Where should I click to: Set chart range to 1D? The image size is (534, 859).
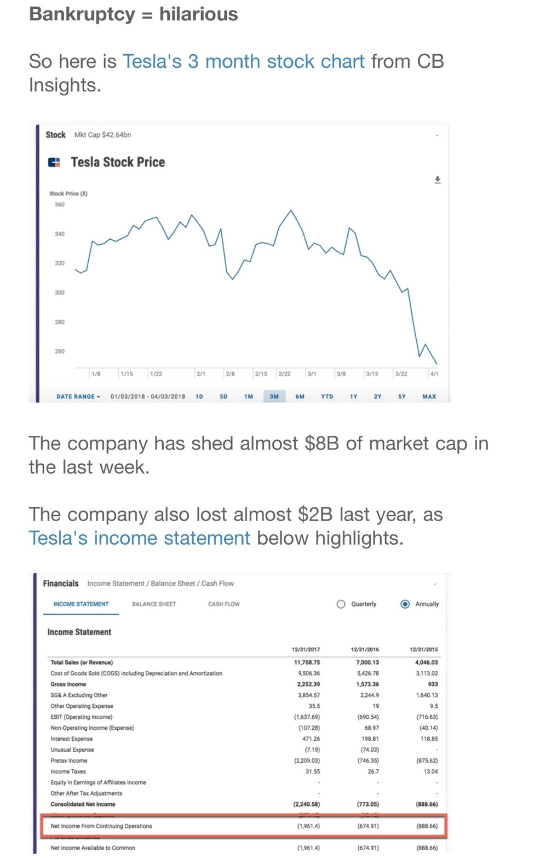coord(199,396)
